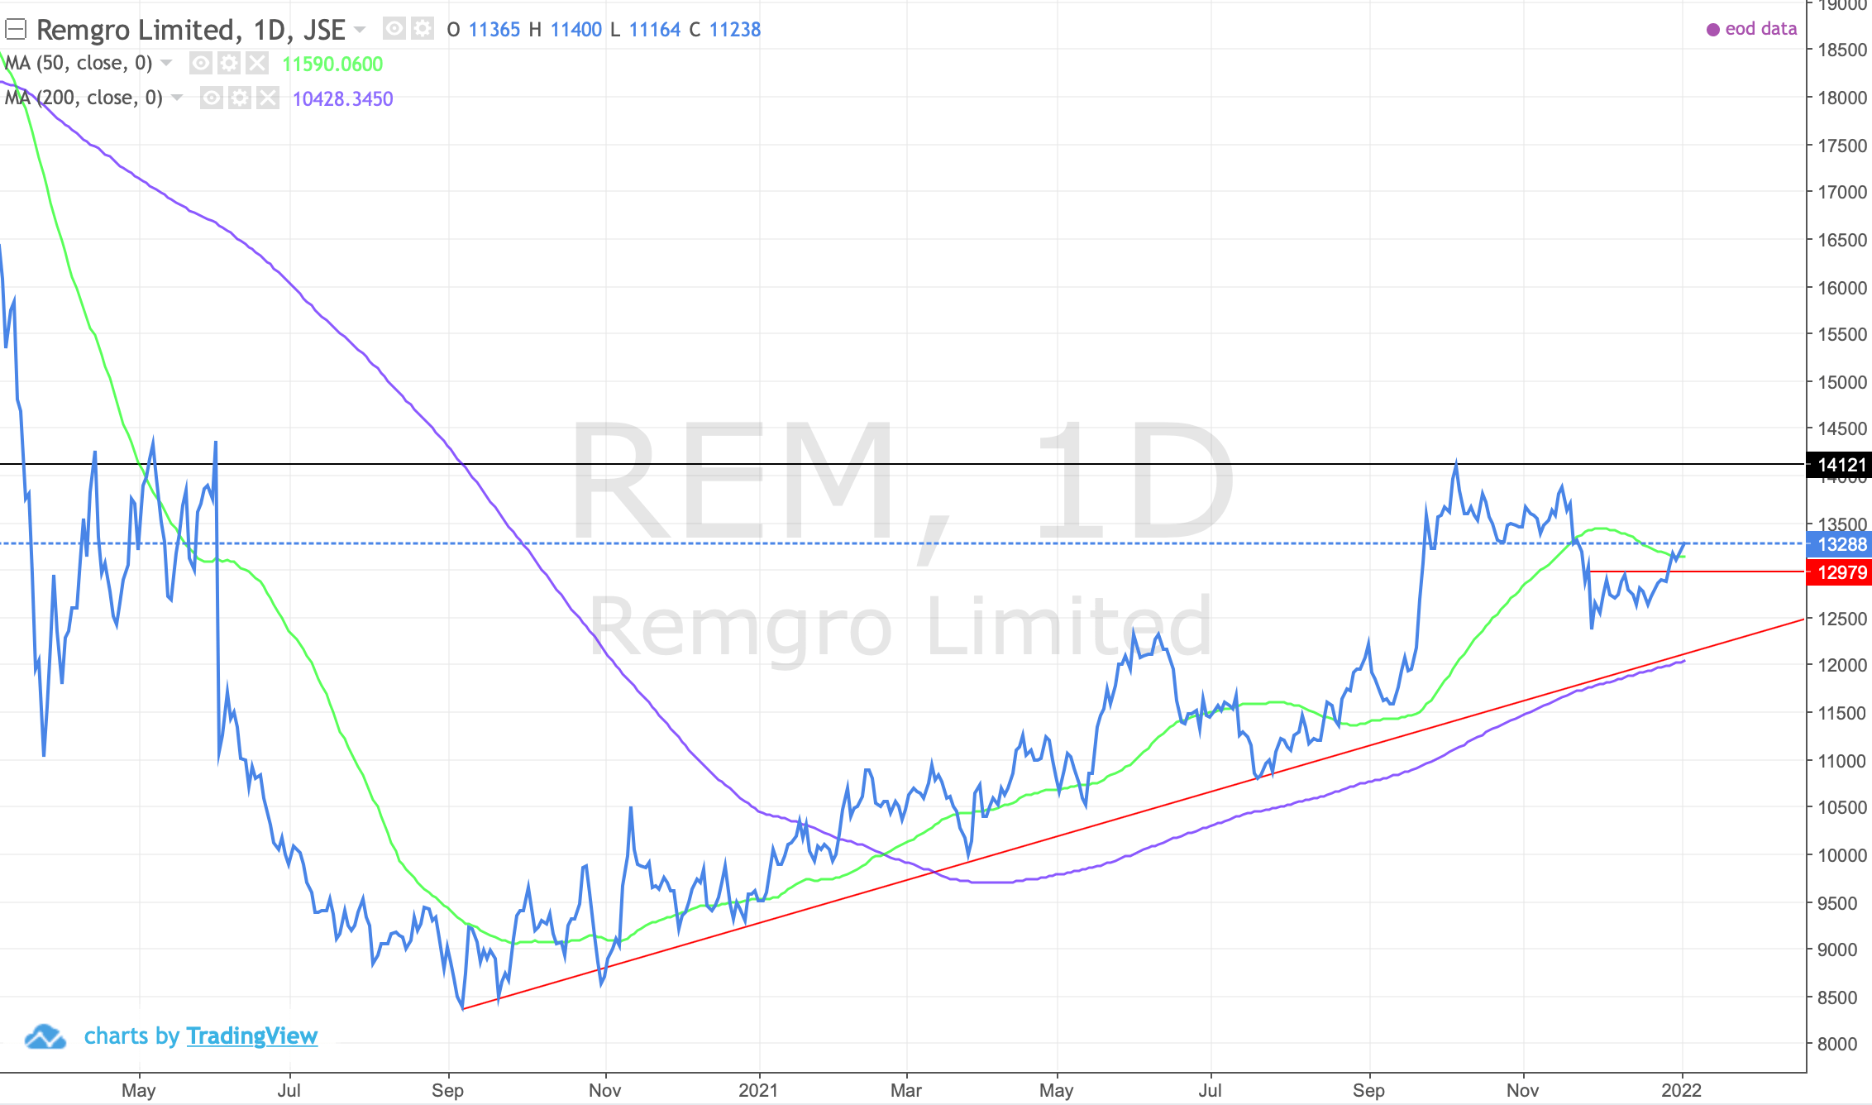Viewport: 1872px width, 1105px height.
Task: Hide MA 50 indicator with its eye icon
Action: (x=201, y=64)
